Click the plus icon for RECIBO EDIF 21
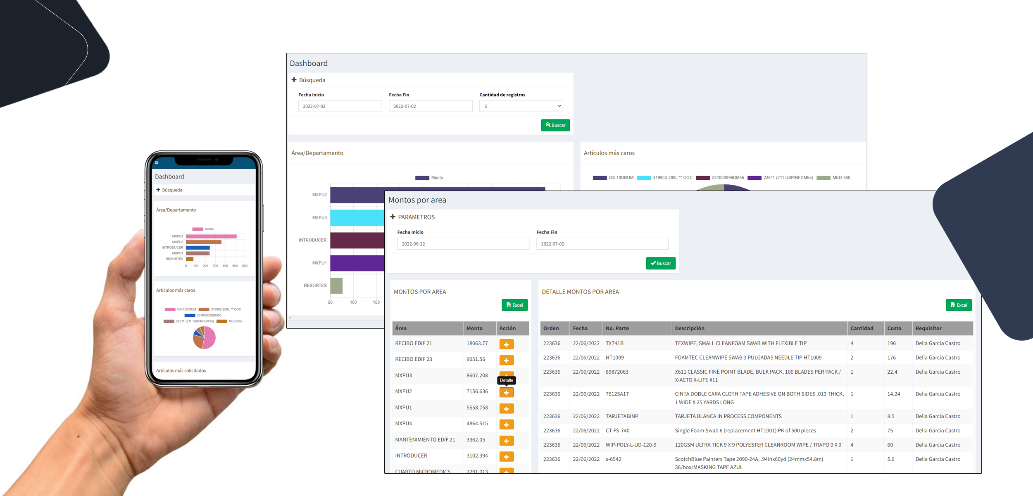1033x496 pixels. coord(506,344)
